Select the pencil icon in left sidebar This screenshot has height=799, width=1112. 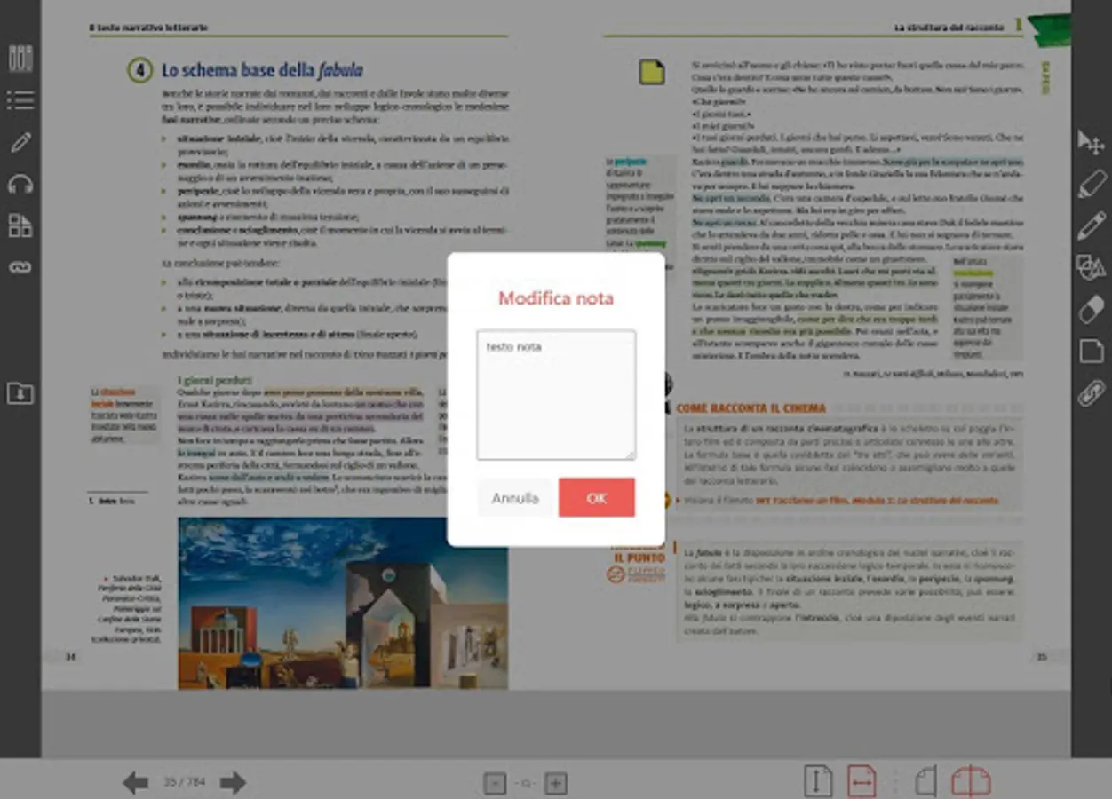point(20,142)
